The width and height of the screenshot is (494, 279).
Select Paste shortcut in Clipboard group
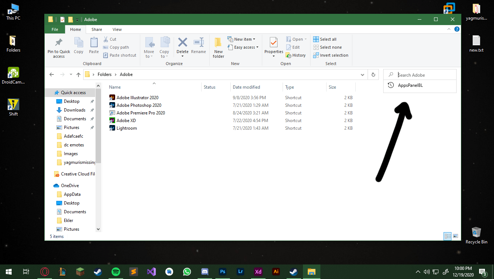pos(120,55)
